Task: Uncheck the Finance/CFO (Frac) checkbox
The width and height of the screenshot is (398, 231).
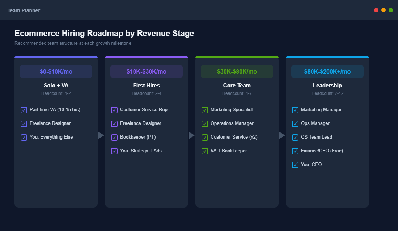Action: [x=295, y=151]
